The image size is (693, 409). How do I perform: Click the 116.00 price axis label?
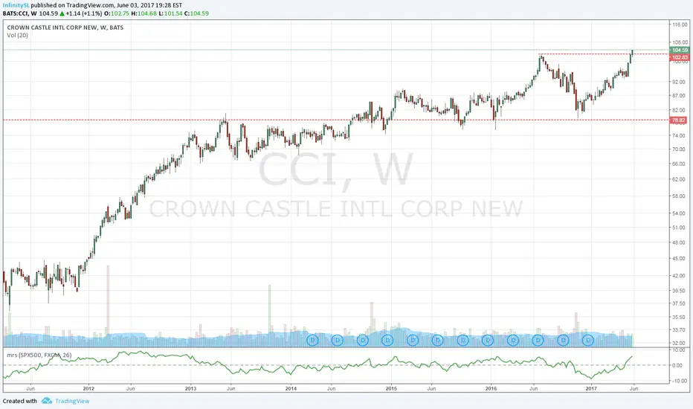(x=680, y=25)
